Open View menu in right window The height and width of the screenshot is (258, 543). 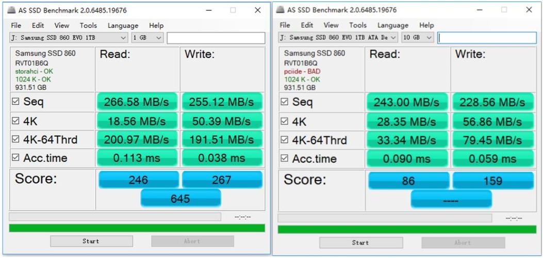click(331, 25)
